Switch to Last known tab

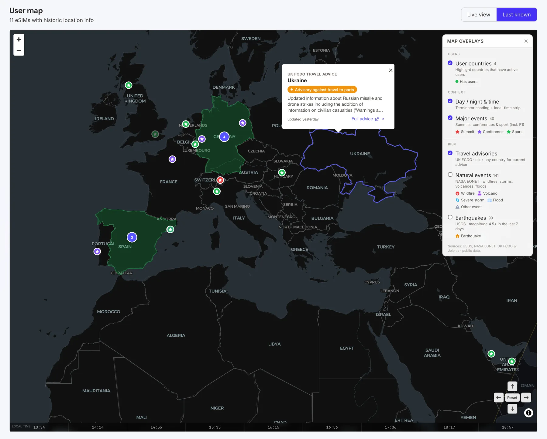(517, 15)
